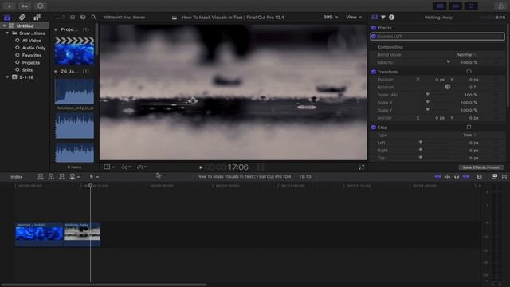Image resolution: width=510 pixels, height=287 pixels.
Task: Open the timeline Index button
Action: (x=16, y=177)
